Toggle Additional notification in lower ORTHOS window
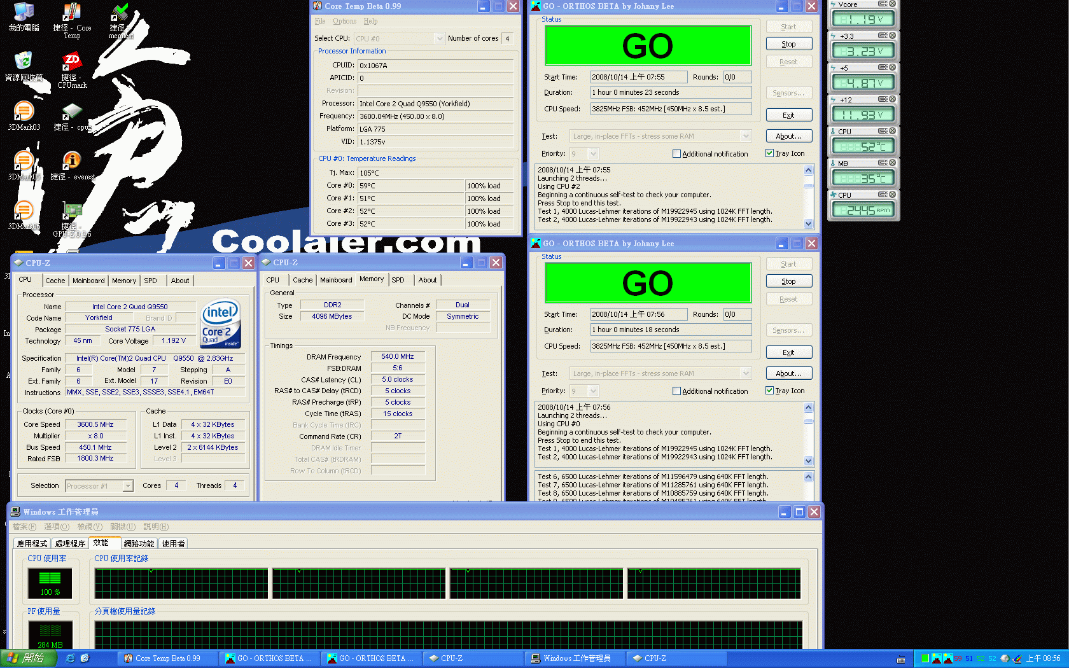Image resolution: width=1069 pixels, height=668 pixels. [x=676, y=391]
